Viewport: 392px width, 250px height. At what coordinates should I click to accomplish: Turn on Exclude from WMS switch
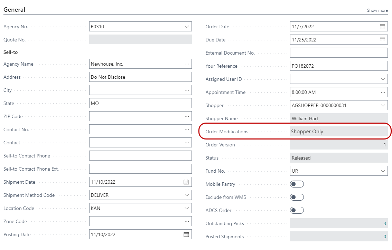click(x=297, y=197)
